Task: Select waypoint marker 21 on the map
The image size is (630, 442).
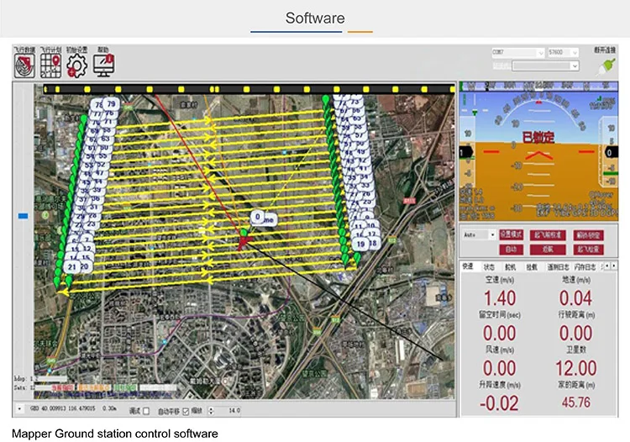Action: point(72,267)
